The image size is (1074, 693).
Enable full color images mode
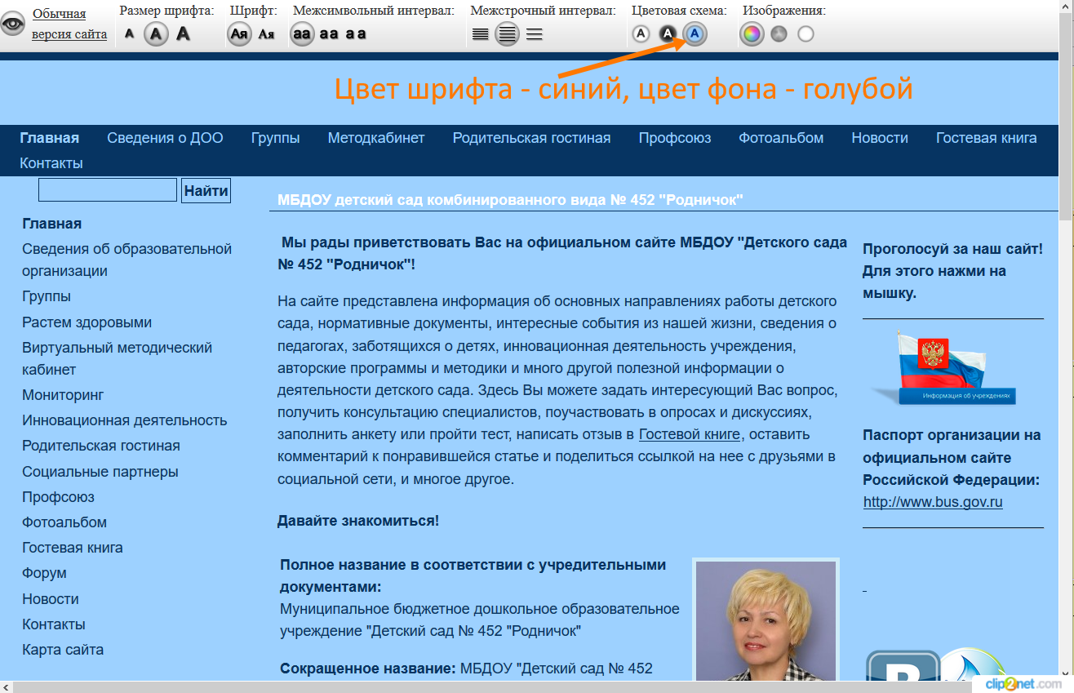751,33
